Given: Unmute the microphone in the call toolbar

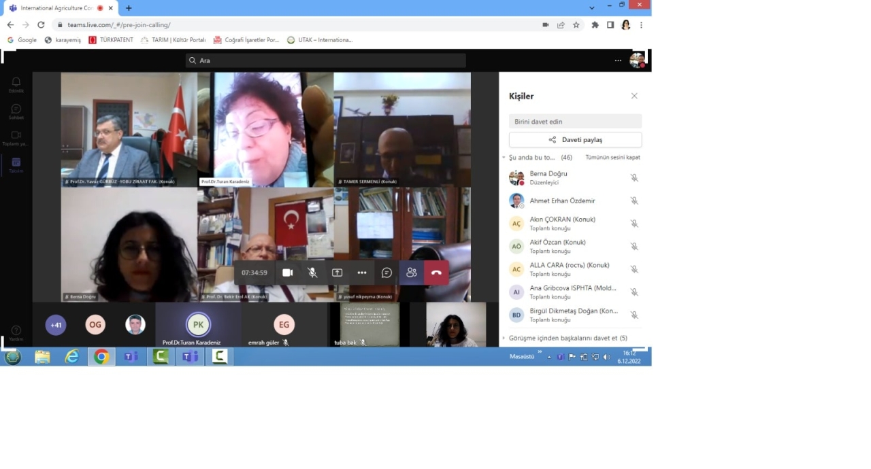Looking at the screenshot, I should point(312,273).
